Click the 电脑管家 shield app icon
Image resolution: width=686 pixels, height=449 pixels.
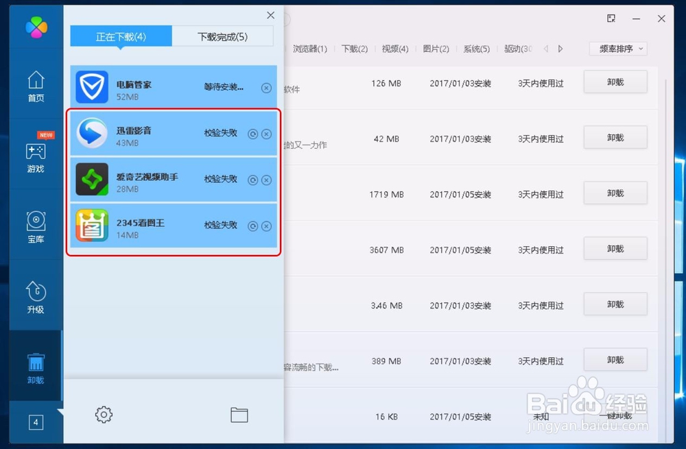[92, 87]
